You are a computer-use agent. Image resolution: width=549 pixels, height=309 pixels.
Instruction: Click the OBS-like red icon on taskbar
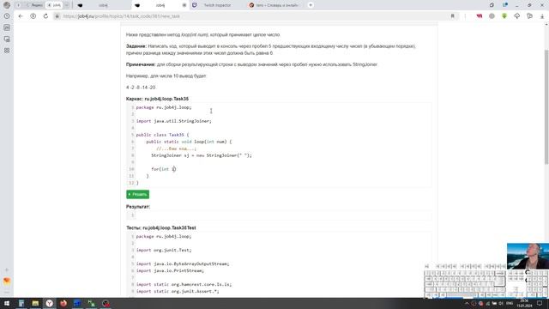pyautogui.click(x=106, y=303)
